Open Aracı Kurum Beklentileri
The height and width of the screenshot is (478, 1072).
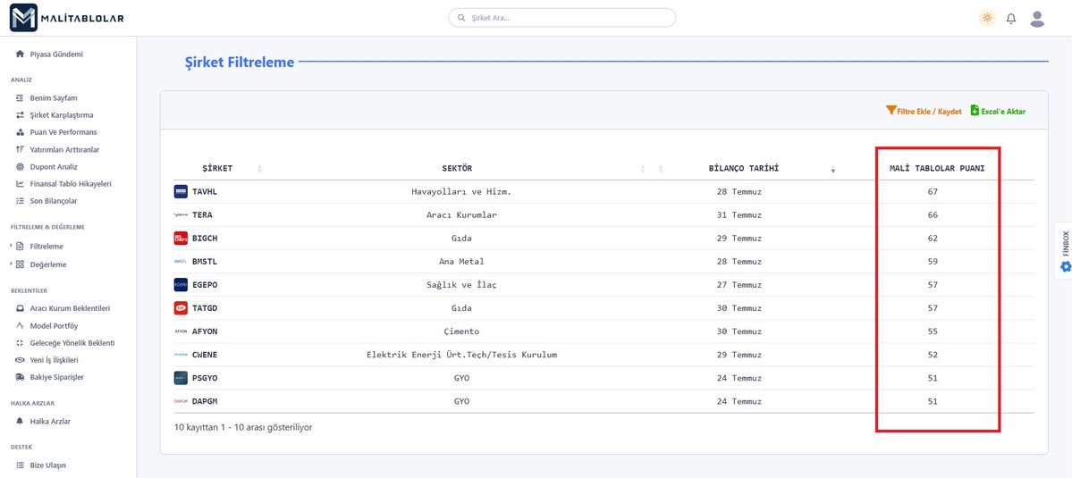(70, 308)
